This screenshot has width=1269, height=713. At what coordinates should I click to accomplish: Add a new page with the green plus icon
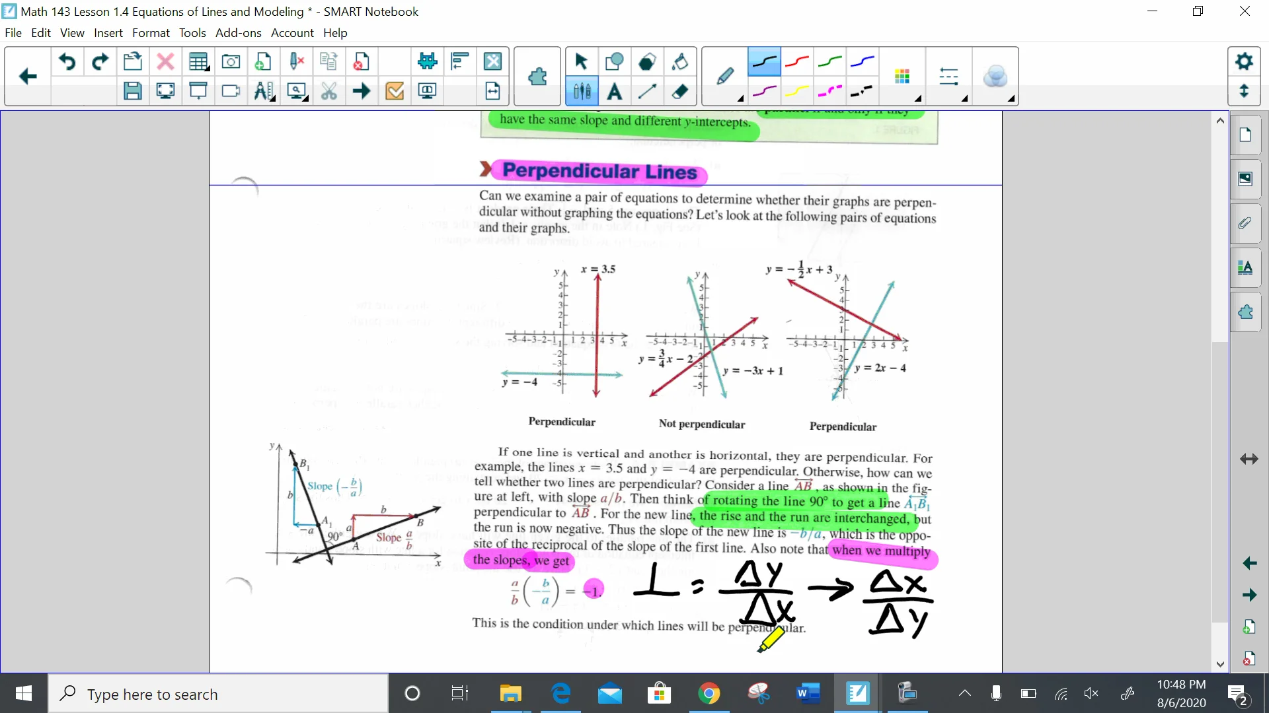pyautogui.click(x=263, y=61)
